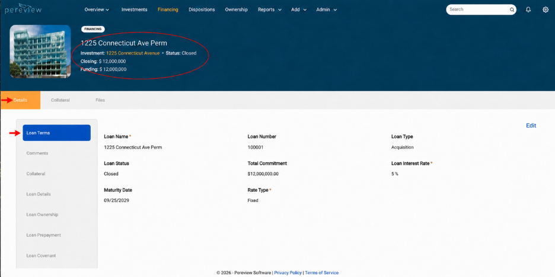
Task: Click in the Search field
Action: [x=477, y=9]
